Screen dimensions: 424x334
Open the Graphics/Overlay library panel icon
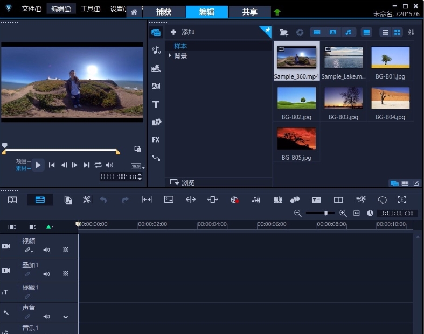tap(156, 122)
